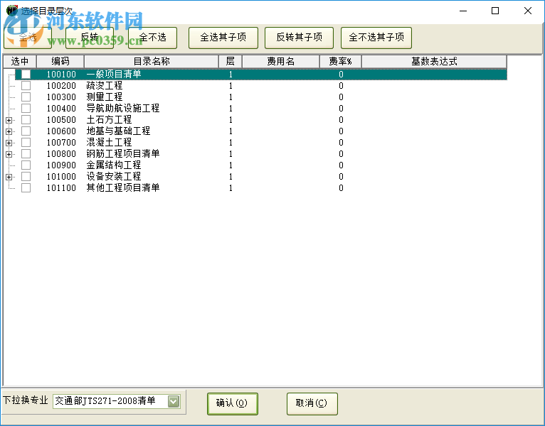
Task: Check the box for 100800 钢筋工程项目清单
Action: 26,153
